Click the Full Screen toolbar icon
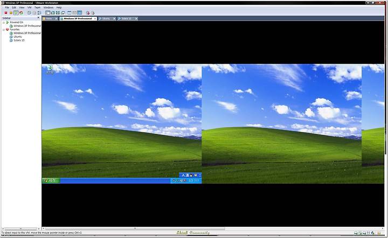This screenshot has height=238, width=388. pos(58,13)
